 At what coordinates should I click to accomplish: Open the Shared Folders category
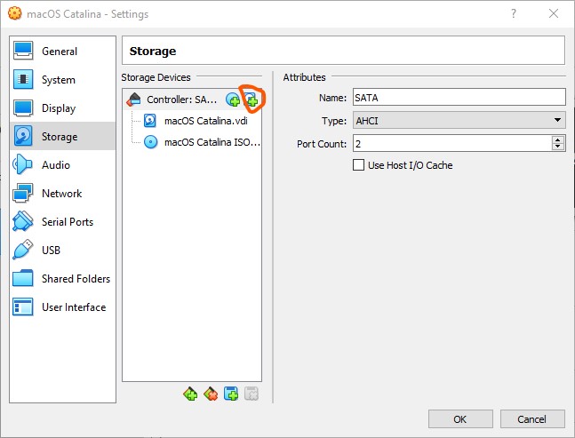[x=62, y=279]
